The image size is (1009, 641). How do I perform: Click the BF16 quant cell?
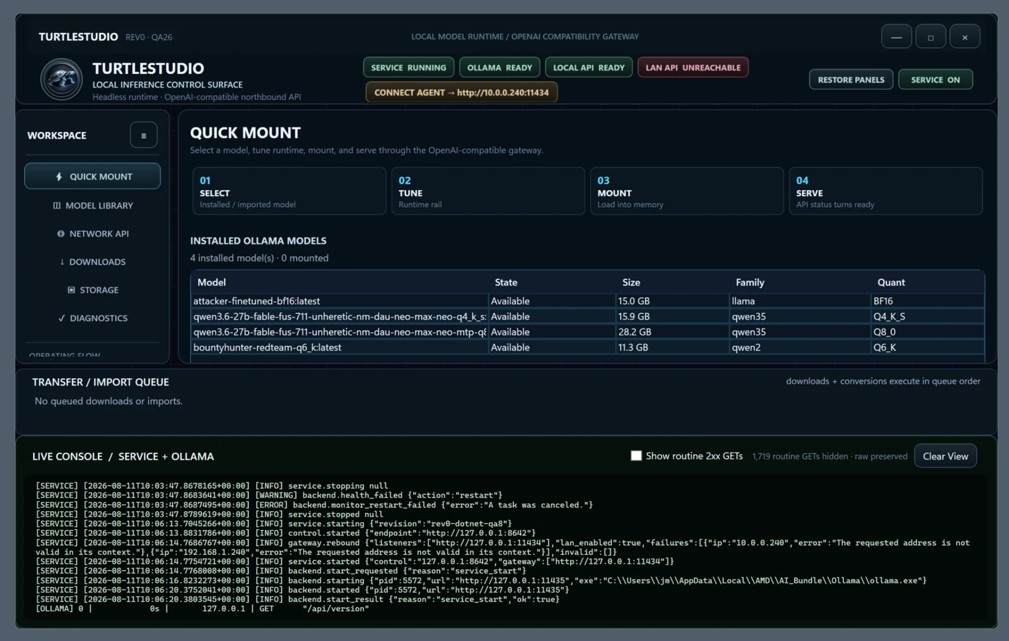coord(928,301)
